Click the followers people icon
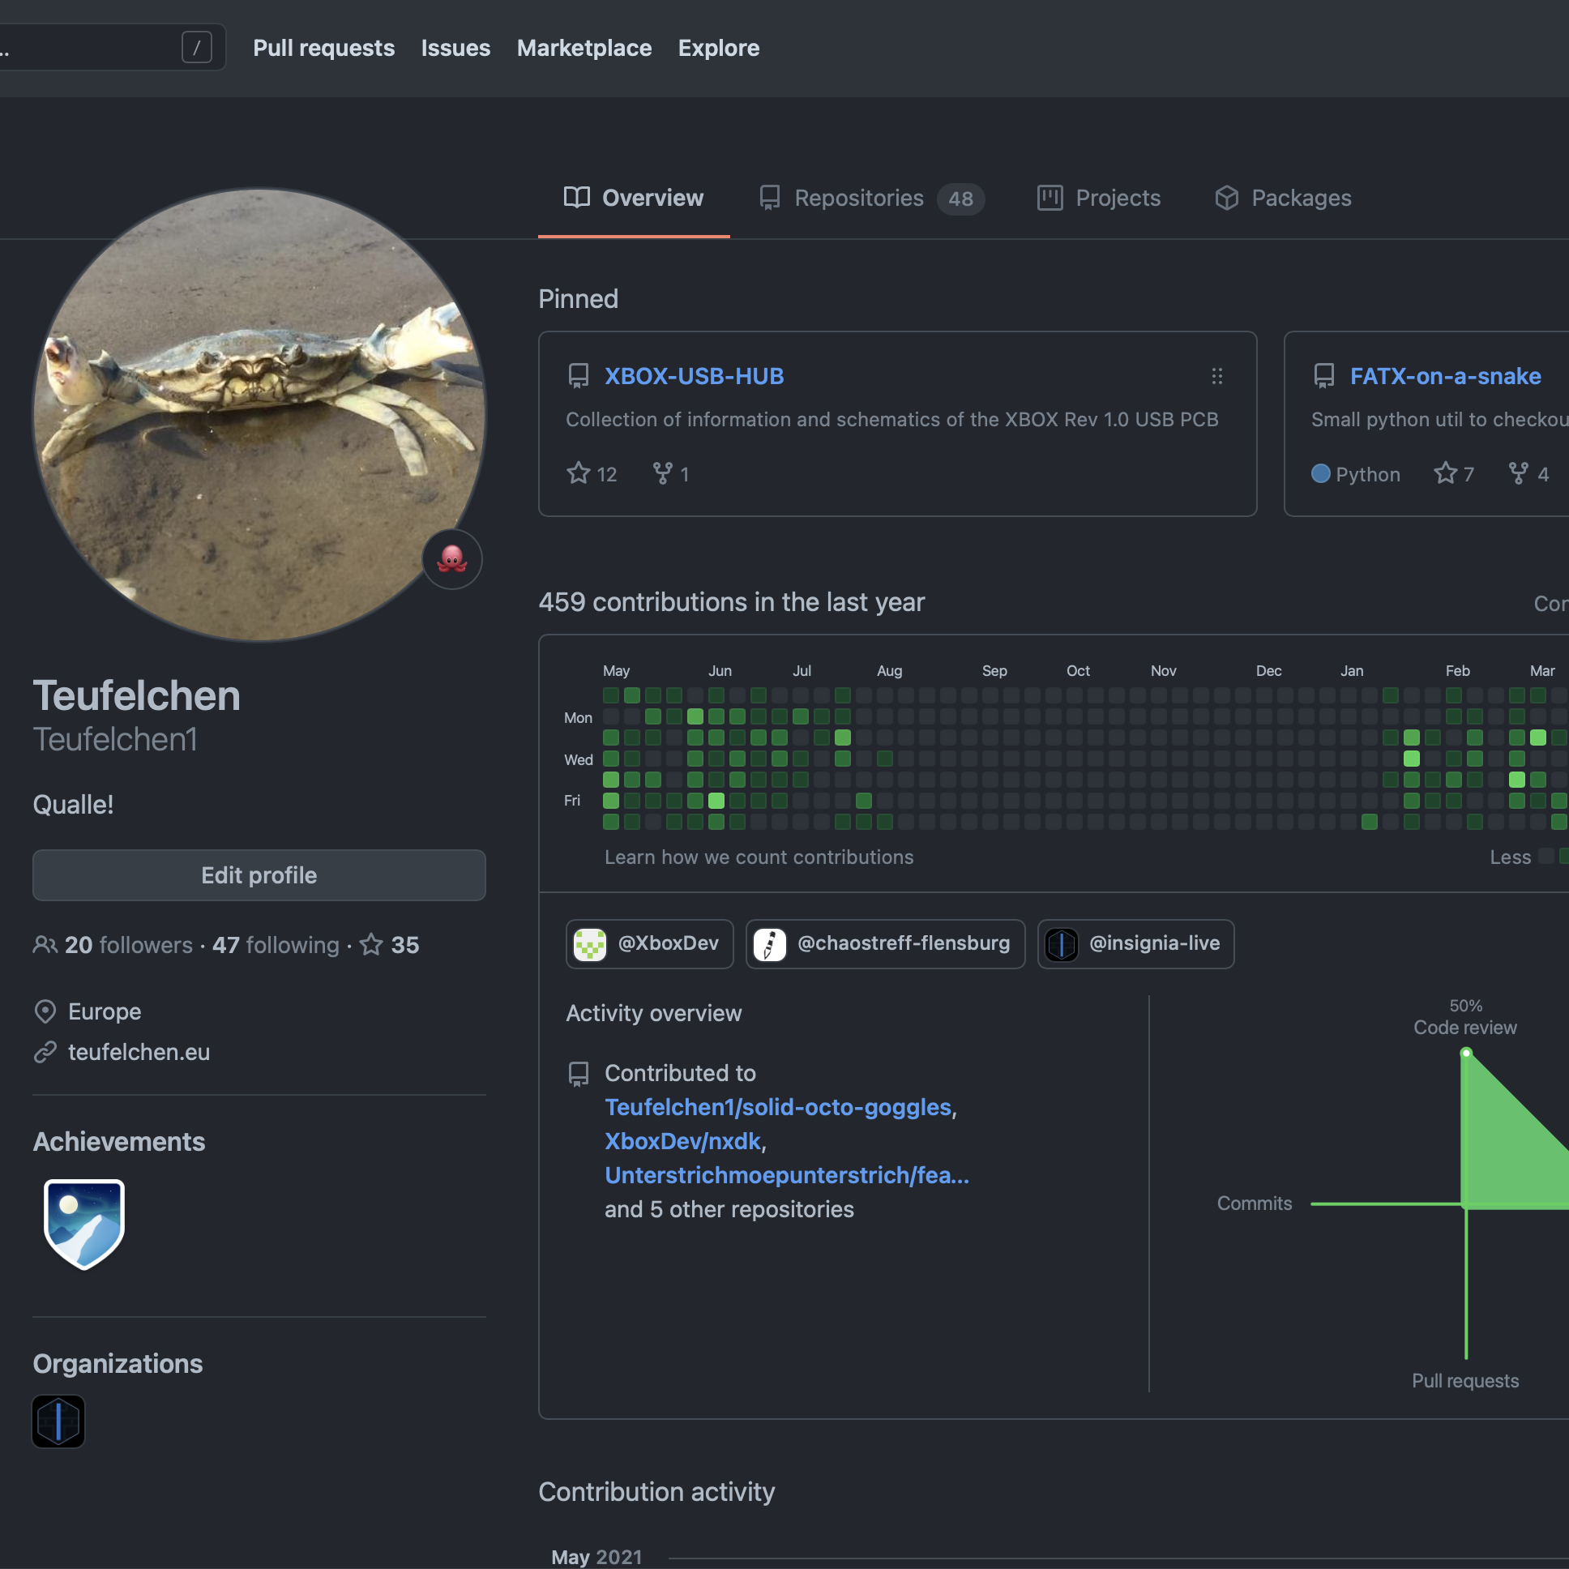Screen dimensions: 1569x1569 click(45, 944)
